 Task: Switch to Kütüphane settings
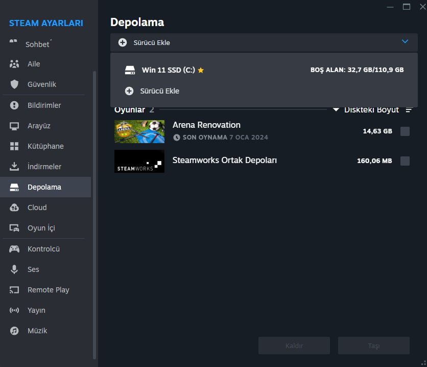45,146
